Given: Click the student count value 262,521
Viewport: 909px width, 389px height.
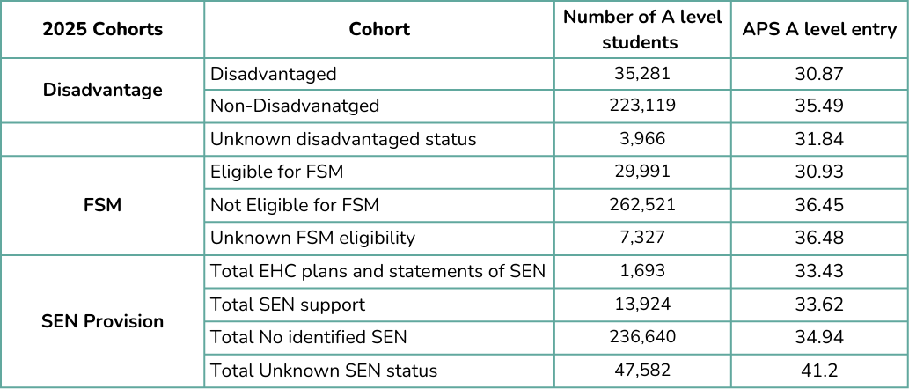Looking at the screenshot, I should click(x=641, y=205).
